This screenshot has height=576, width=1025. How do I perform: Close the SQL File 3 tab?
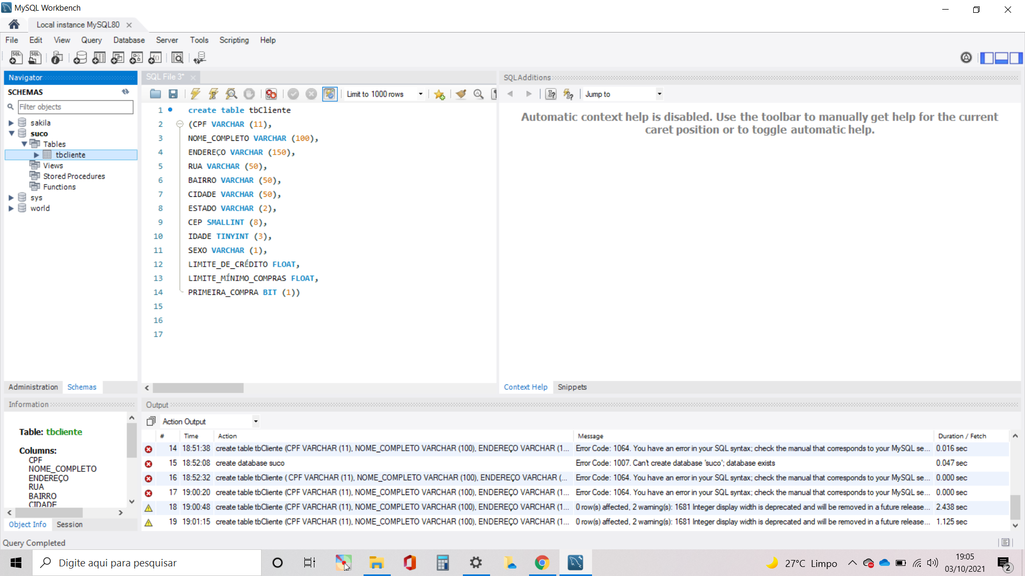tap(193, 77)
